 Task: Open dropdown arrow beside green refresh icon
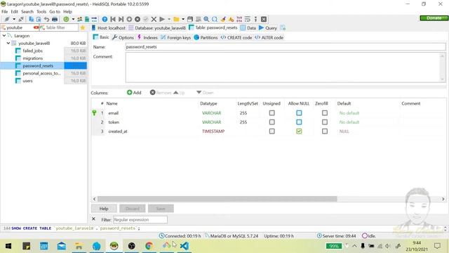73,19
